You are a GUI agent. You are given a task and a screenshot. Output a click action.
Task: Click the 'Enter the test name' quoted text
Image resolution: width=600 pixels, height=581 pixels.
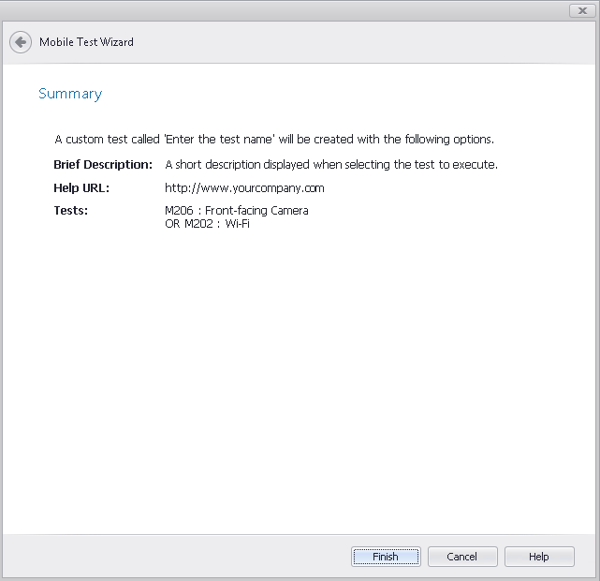pyautogui.click(x=216, y=140)
